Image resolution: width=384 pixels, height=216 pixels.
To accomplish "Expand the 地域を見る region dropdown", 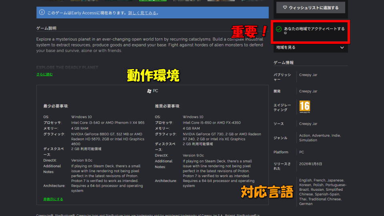I will pyautogui.click(x=310, y=47).
